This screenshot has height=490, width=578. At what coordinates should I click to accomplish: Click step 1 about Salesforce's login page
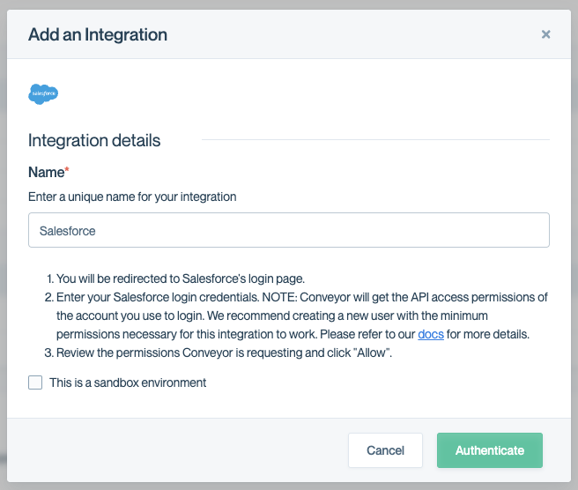[x=181, y=278]
